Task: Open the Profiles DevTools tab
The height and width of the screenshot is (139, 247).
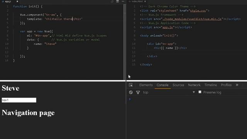Action: [x=226, y=85]
